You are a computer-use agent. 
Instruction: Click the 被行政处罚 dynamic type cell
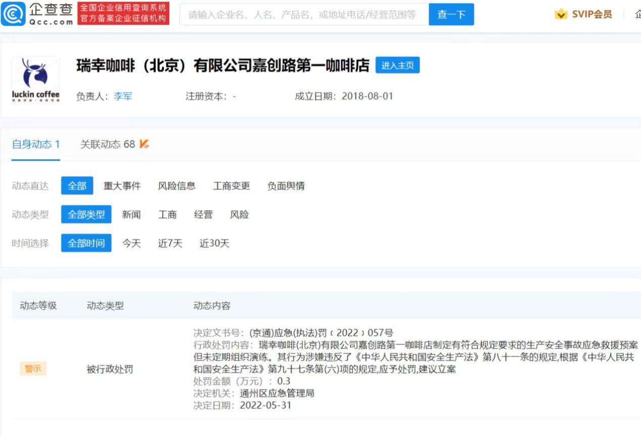(110, 369)
